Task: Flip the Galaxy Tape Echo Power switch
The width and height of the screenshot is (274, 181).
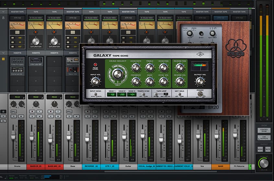Action: click(200, 94)
